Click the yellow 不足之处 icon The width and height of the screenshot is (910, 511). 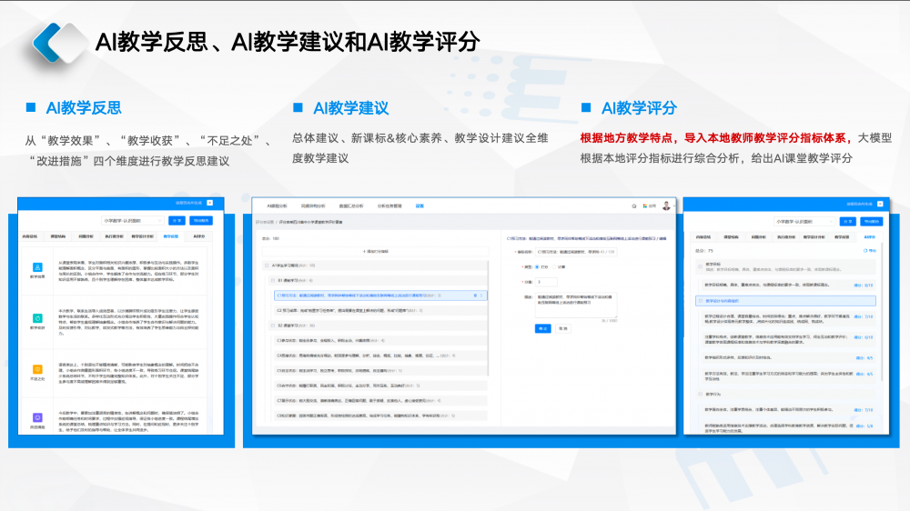[x=37, y=368]
